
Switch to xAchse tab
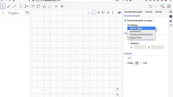(x=149, y=12)
